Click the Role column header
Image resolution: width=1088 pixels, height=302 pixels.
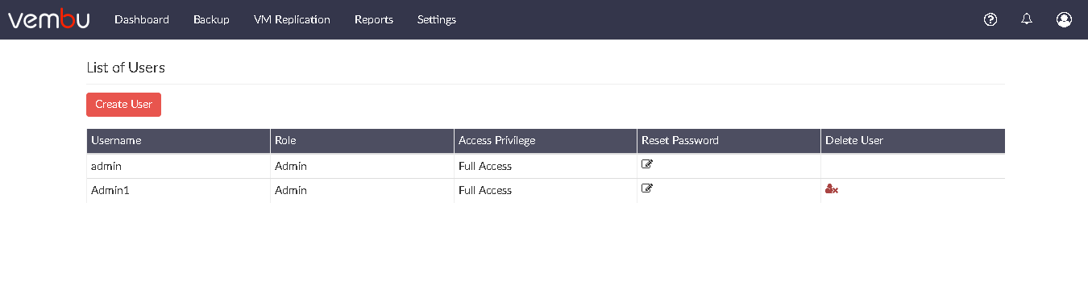pyautogui.click(x=362, y=140)
